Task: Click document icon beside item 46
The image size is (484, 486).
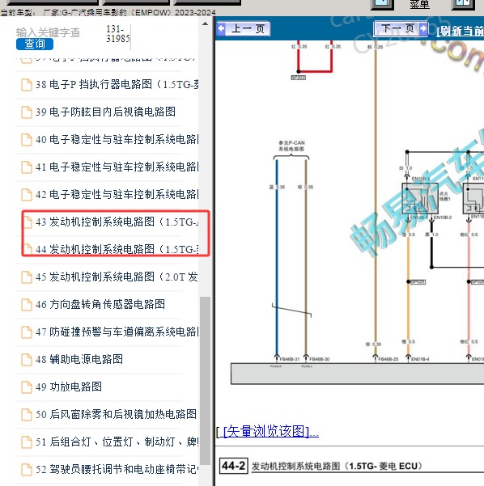Action: pyautogui.click(x=27, y=305)
